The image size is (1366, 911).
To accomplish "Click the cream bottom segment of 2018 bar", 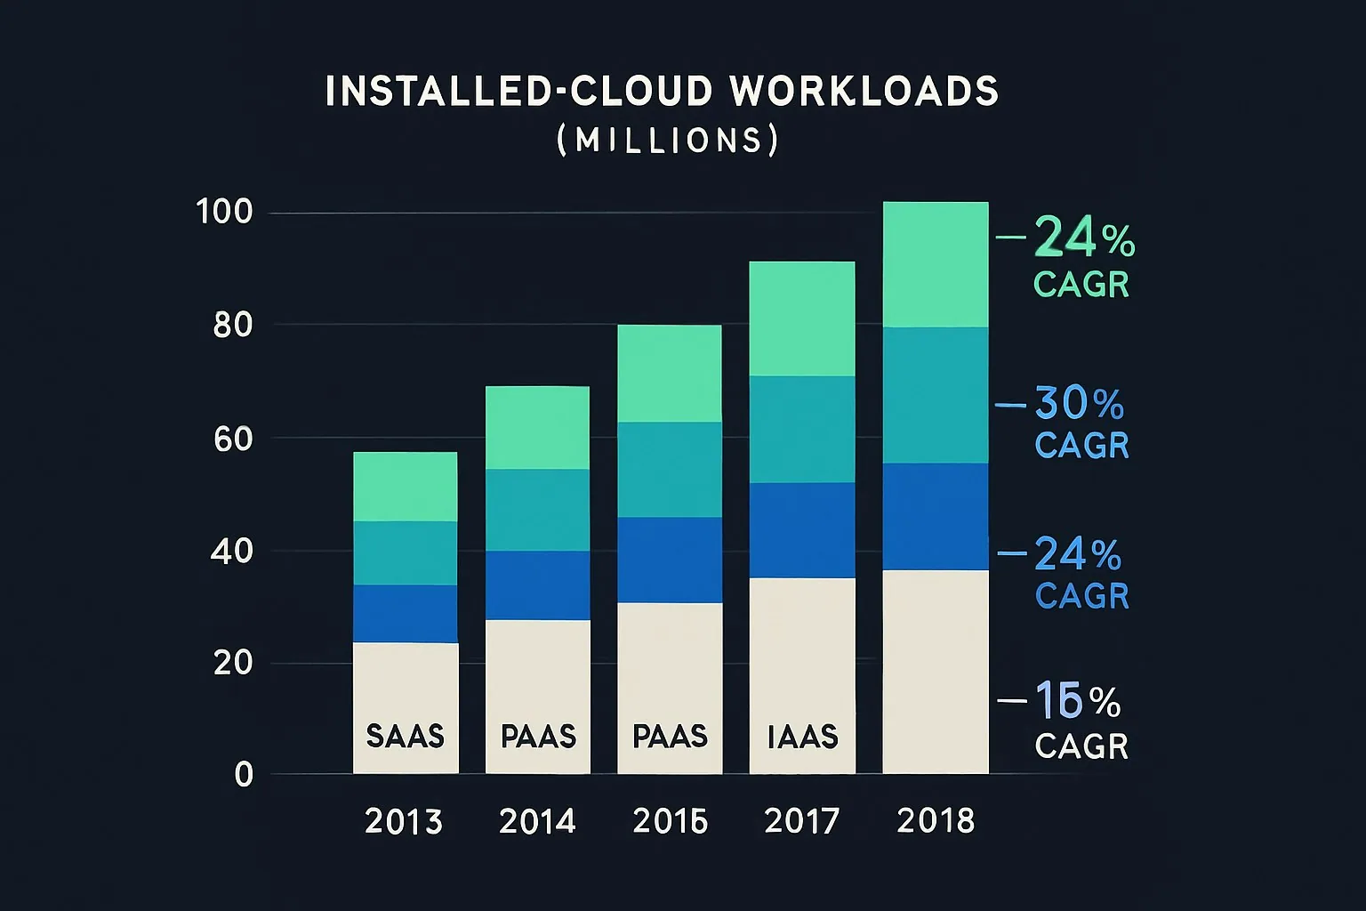I will 936,672.
